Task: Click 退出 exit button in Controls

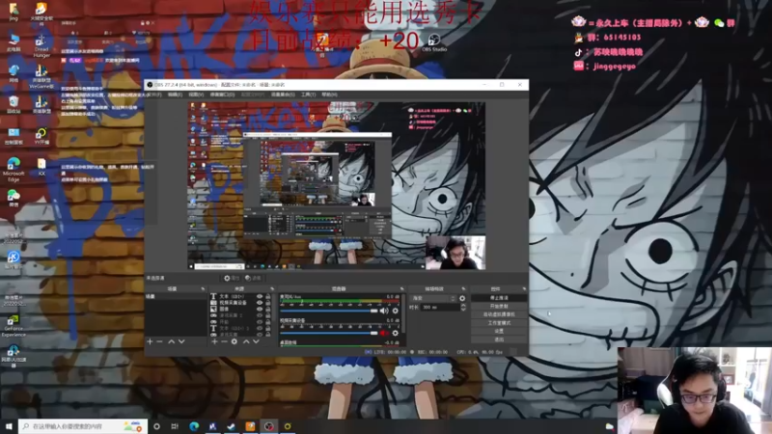Action: 499,339
